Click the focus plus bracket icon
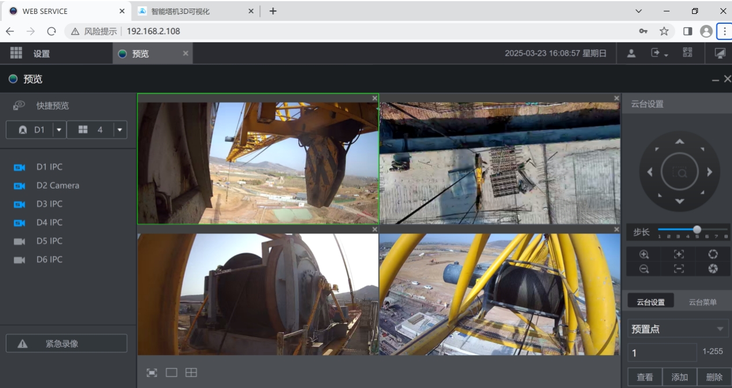Screen dimensions: 732x388 tap(679, 254)
